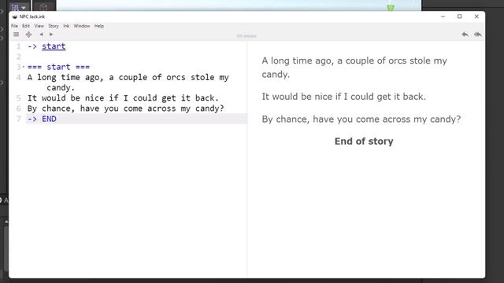Click the status text in the toolbar center
This screenshot has height=283, width=504.
246,35
